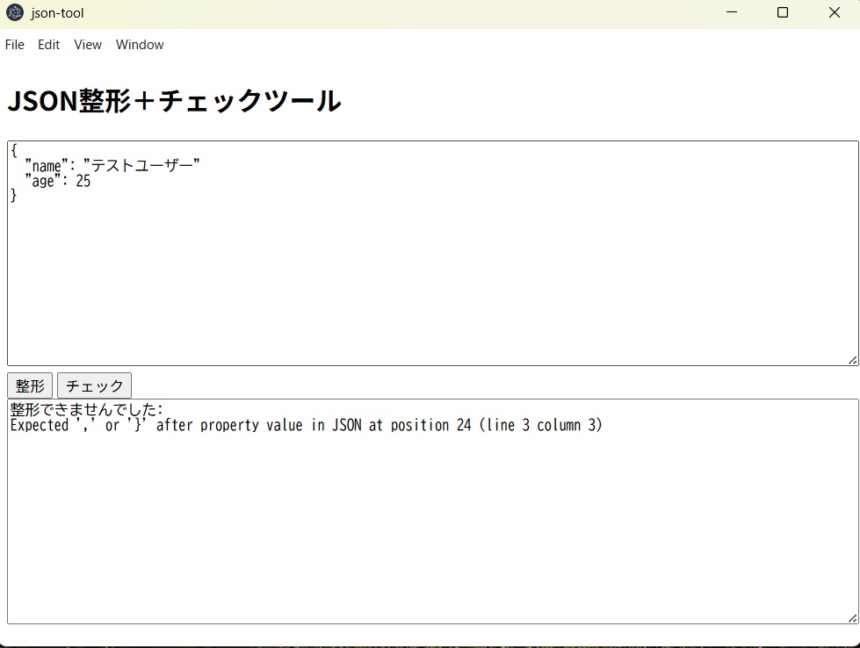Click the 整形できませんでした: error text
Viewport: 860px width, 648px height.
pos(87,409)
